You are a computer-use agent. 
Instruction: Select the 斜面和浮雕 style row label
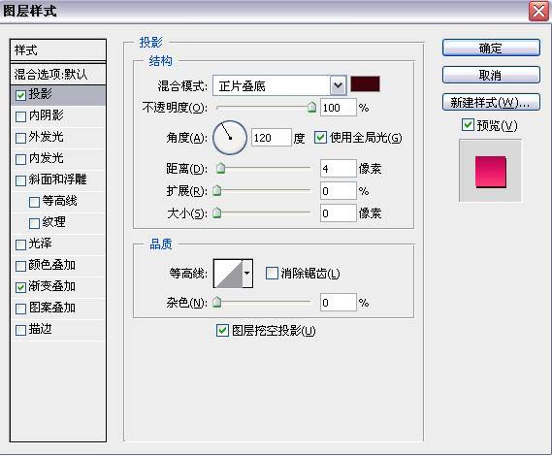coord(58,179)
